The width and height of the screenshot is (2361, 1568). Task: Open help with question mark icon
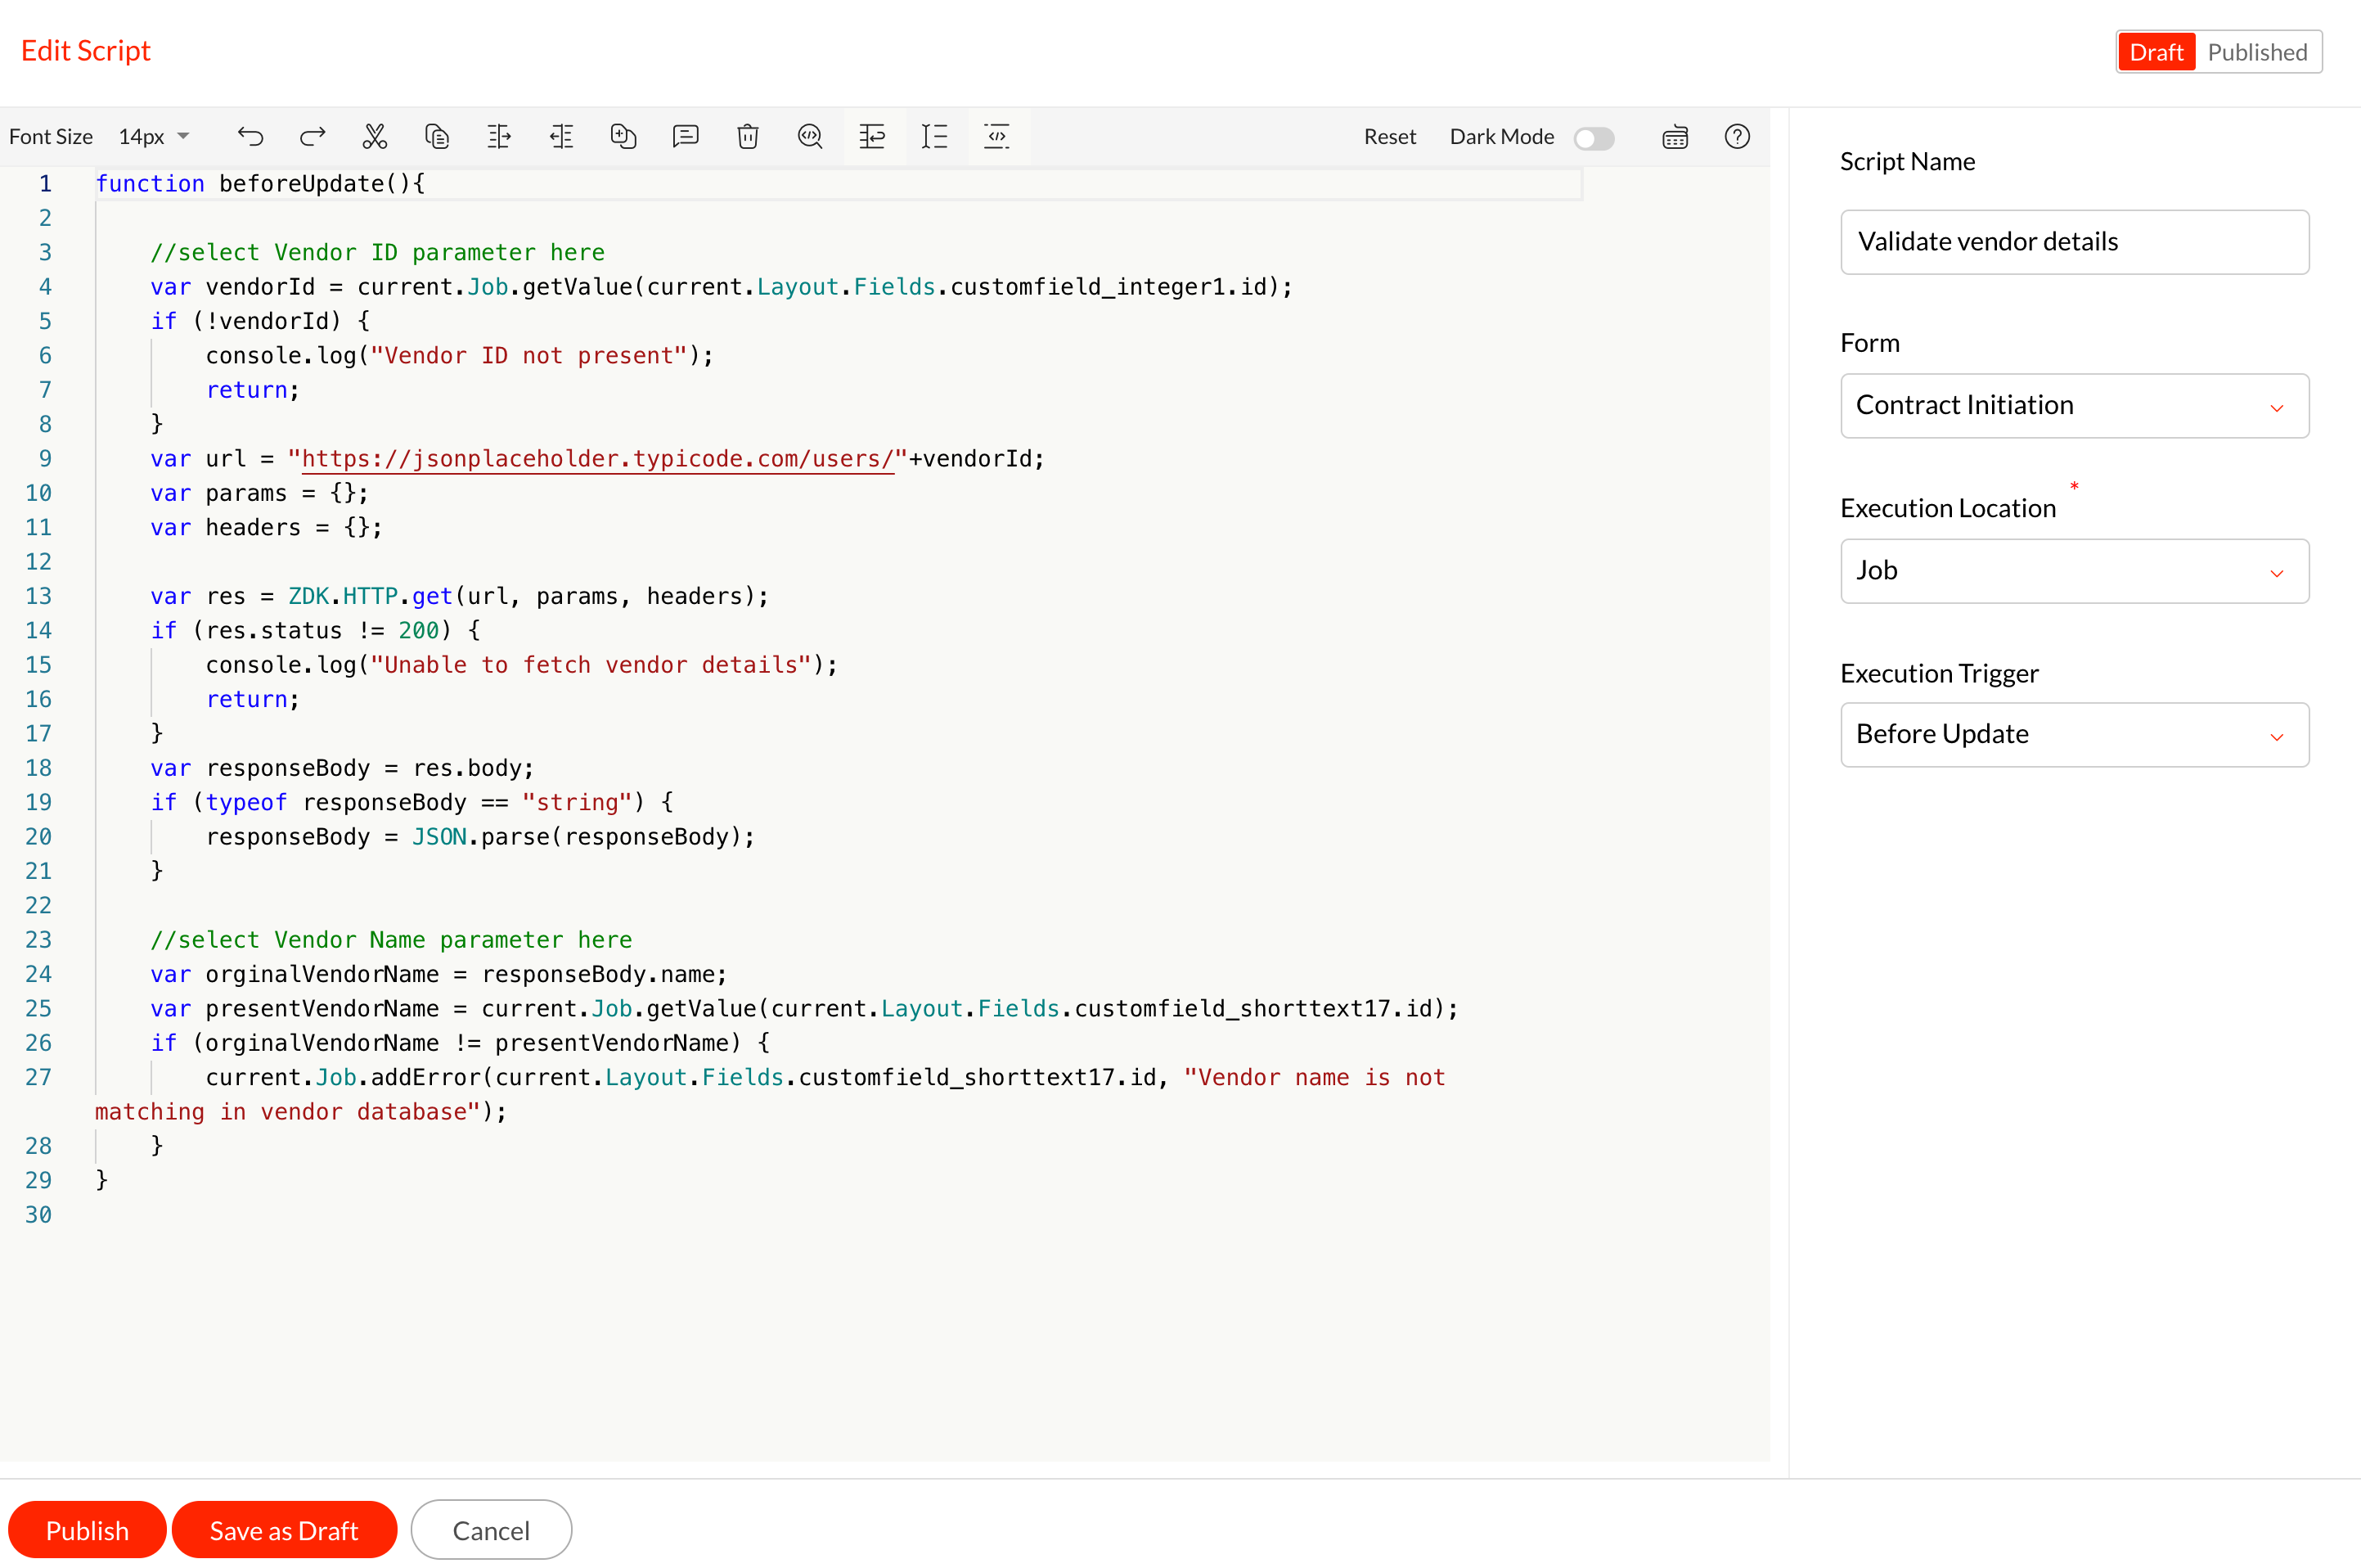pyautogui.click(x=1738, y=137)
